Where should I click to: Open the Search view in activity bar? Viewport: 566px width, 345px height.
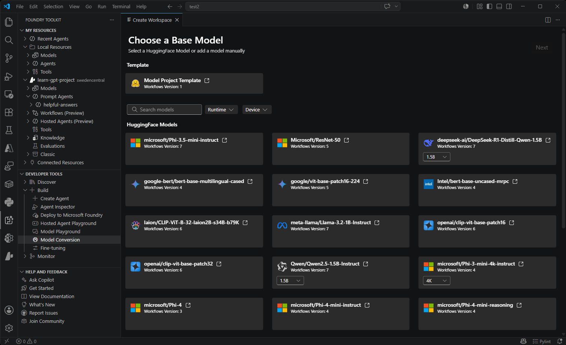click(x=9, y=40)
